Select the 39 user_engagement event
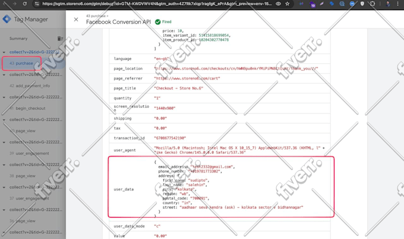The image size is (404, 239). [29, 154]
